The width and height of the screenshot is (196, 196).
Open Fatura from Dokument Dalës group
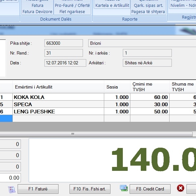(x=37, y=6)
